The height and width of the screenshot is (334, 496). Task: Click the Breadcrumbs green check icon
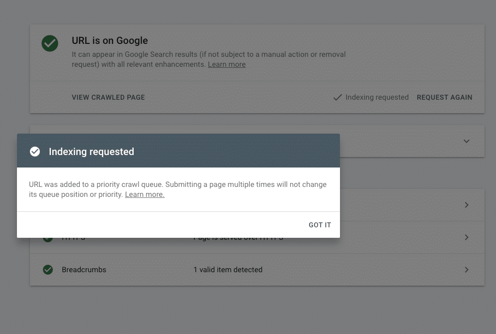click(48, 270)
